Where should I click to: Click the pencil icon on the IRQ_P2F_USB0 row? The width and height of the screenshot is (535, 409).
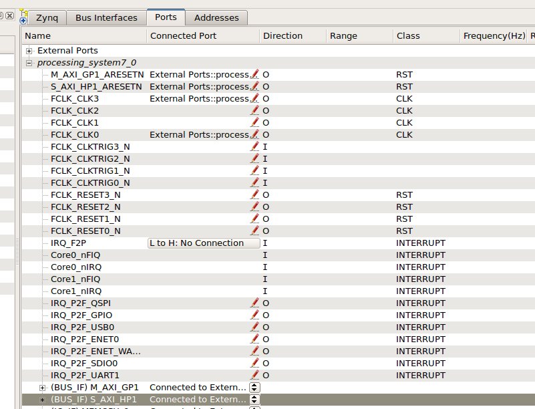(x=254, y=327)
